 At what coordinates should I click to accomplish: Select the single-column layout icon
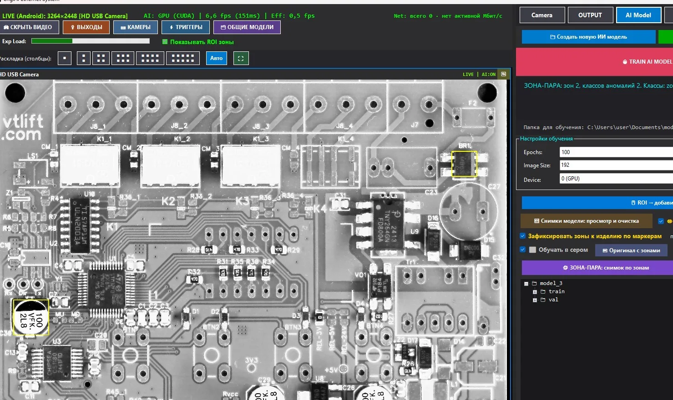coord(65,58)
